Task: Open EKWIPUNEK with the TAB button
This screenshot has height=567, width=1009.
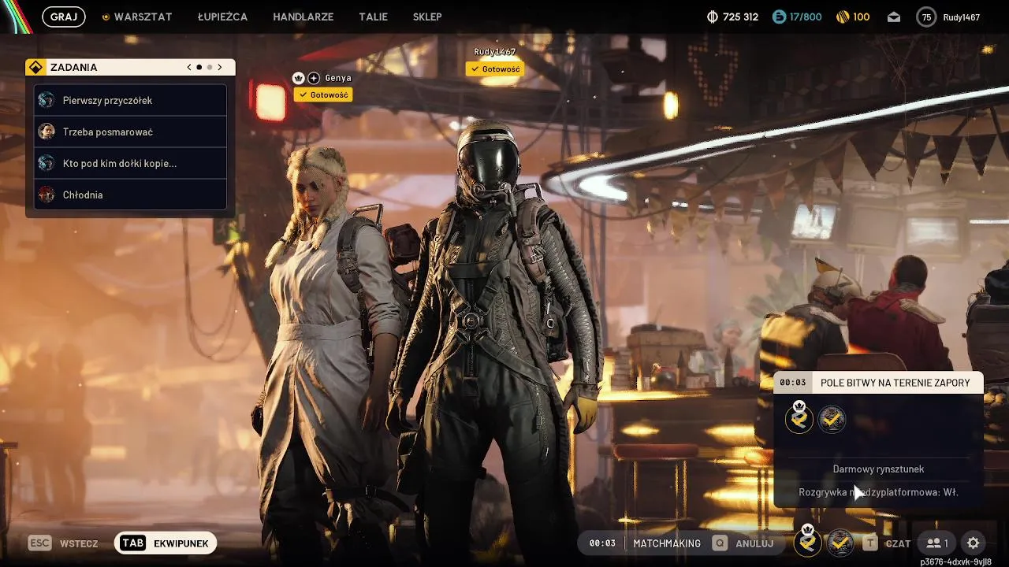Action: point(166,543)
